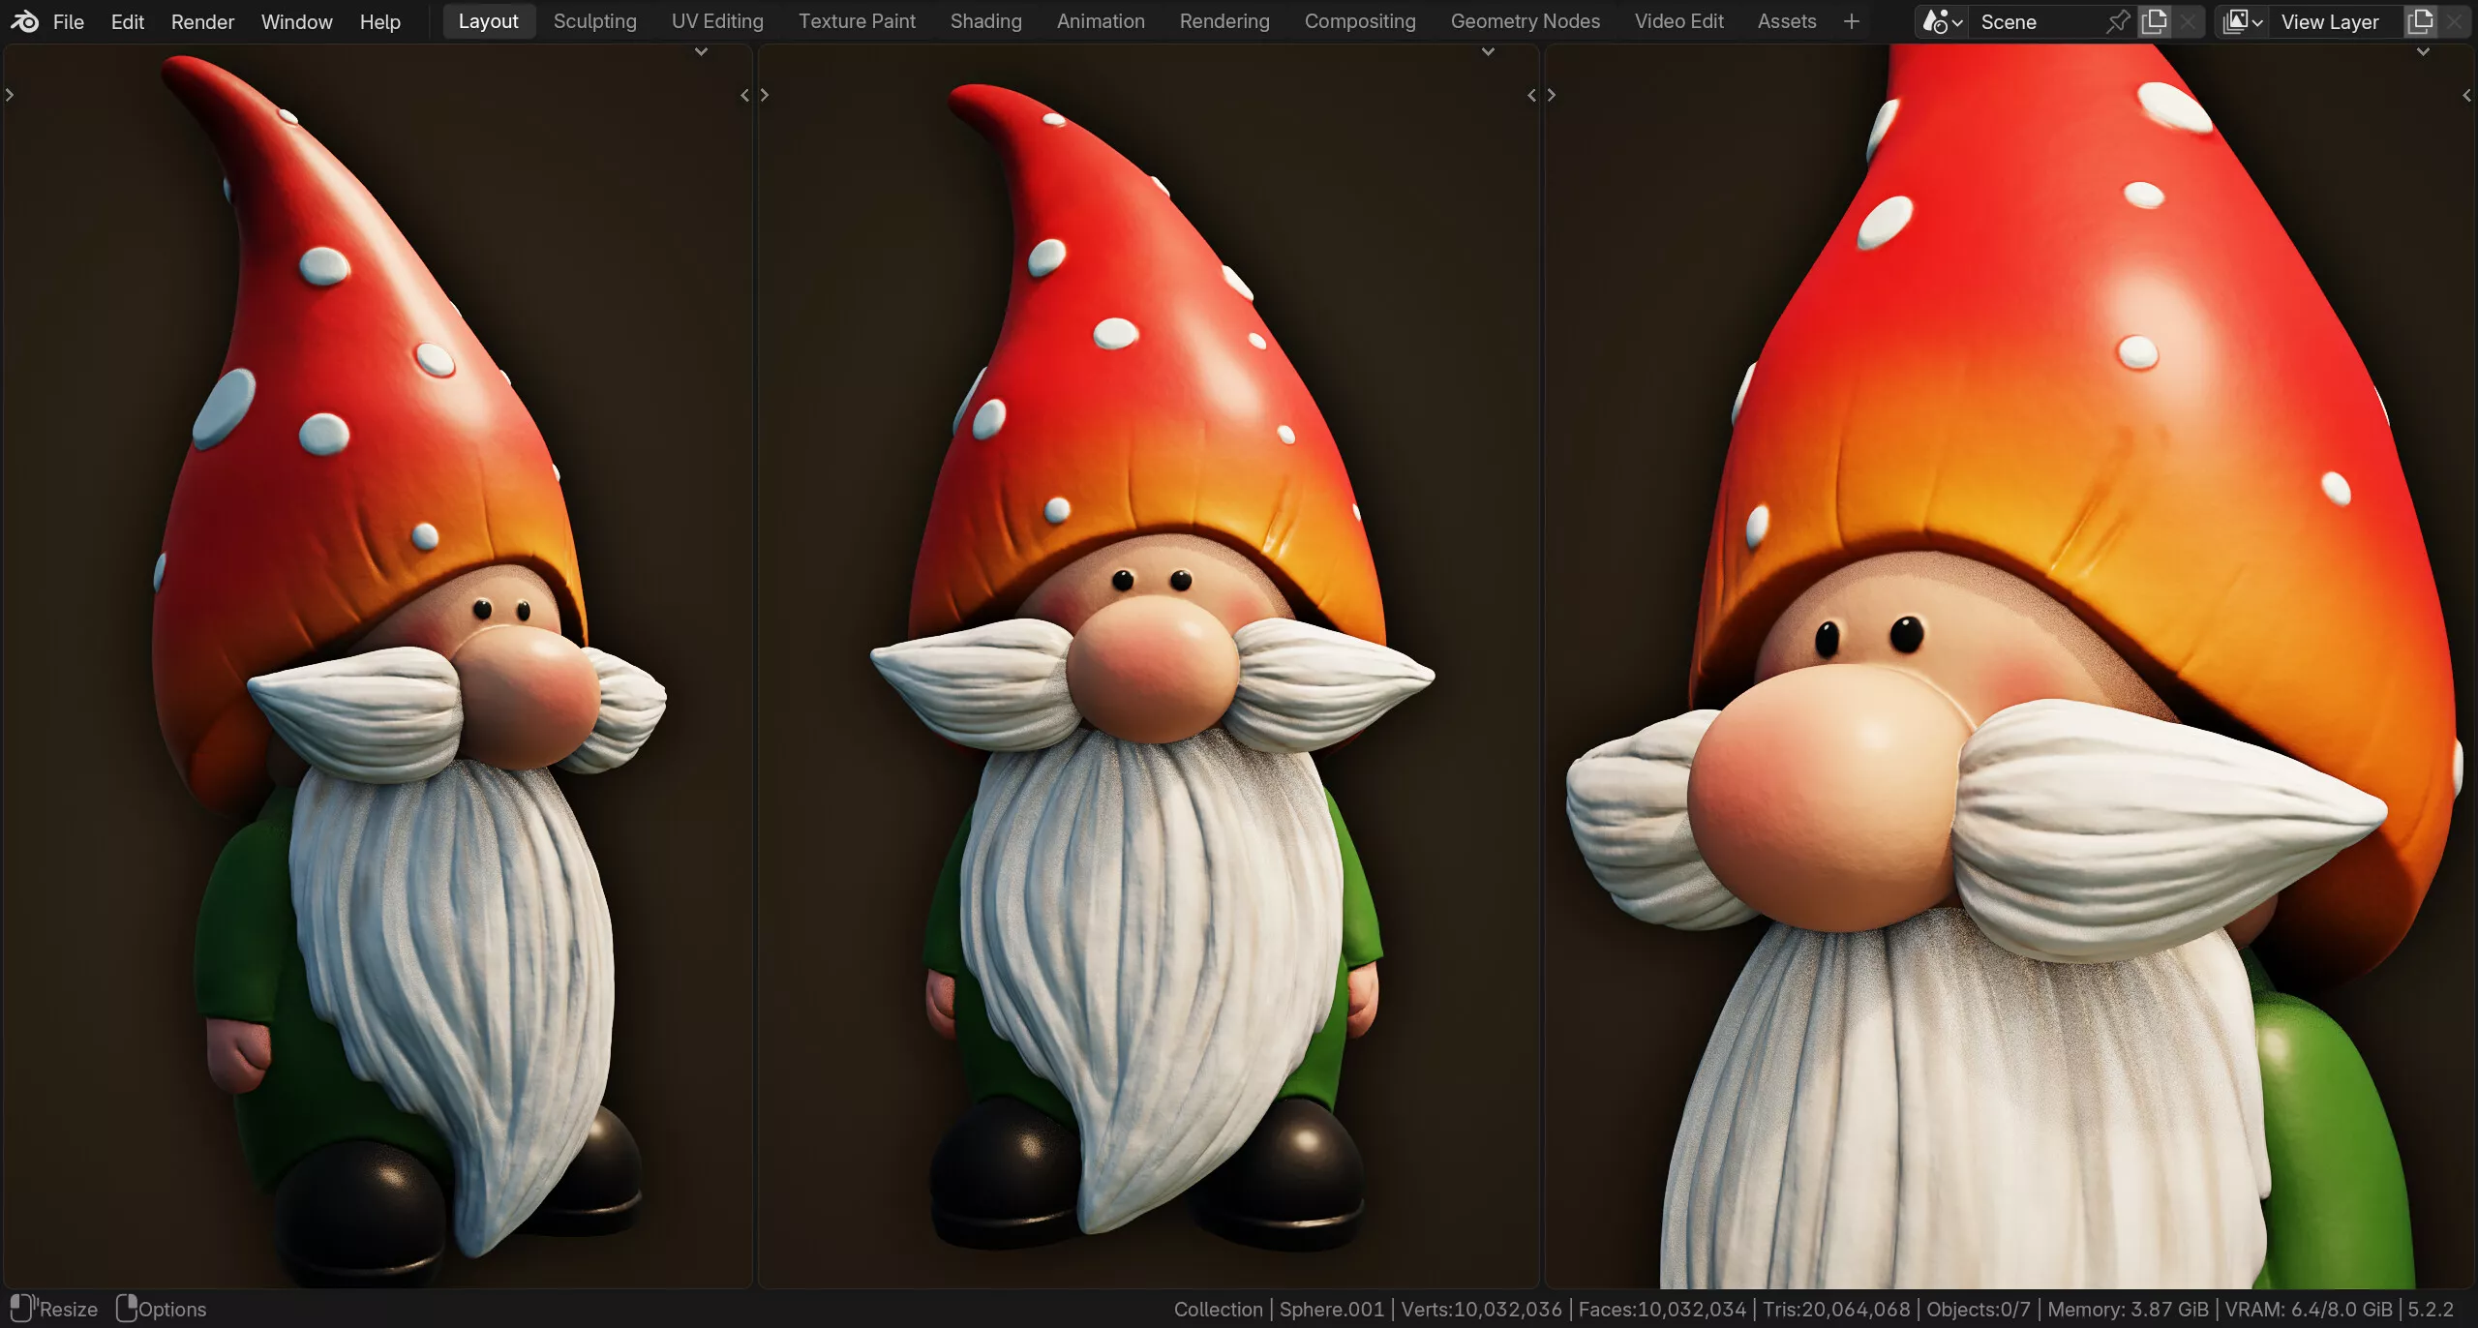2478x1328 pixels.
Task: Open the view layer browse dropdown
Action: tap(2243, 21)
